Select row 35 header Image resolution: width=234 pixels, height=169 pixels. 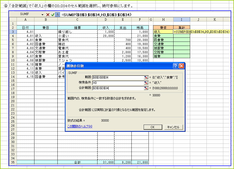[13, 162]
